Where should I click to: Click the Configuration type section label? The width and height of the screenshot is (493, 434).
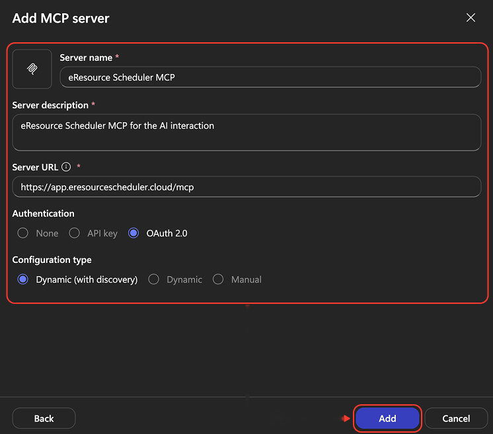52,260
